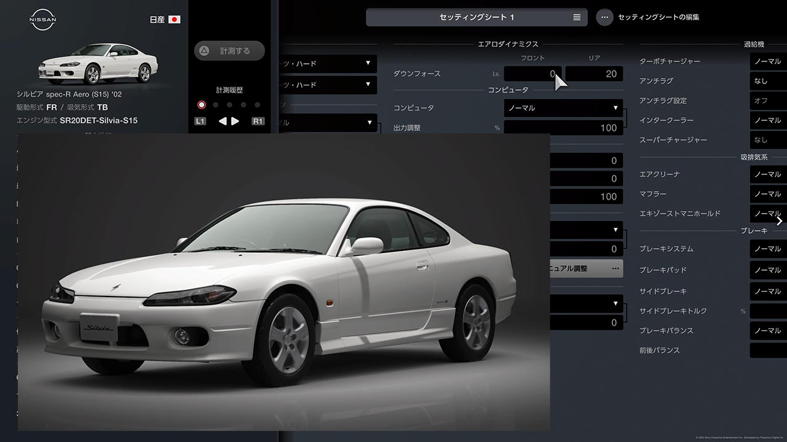Select the third 計測履歴 dot
Screen dimensions: 787x442
click(229, 105)
